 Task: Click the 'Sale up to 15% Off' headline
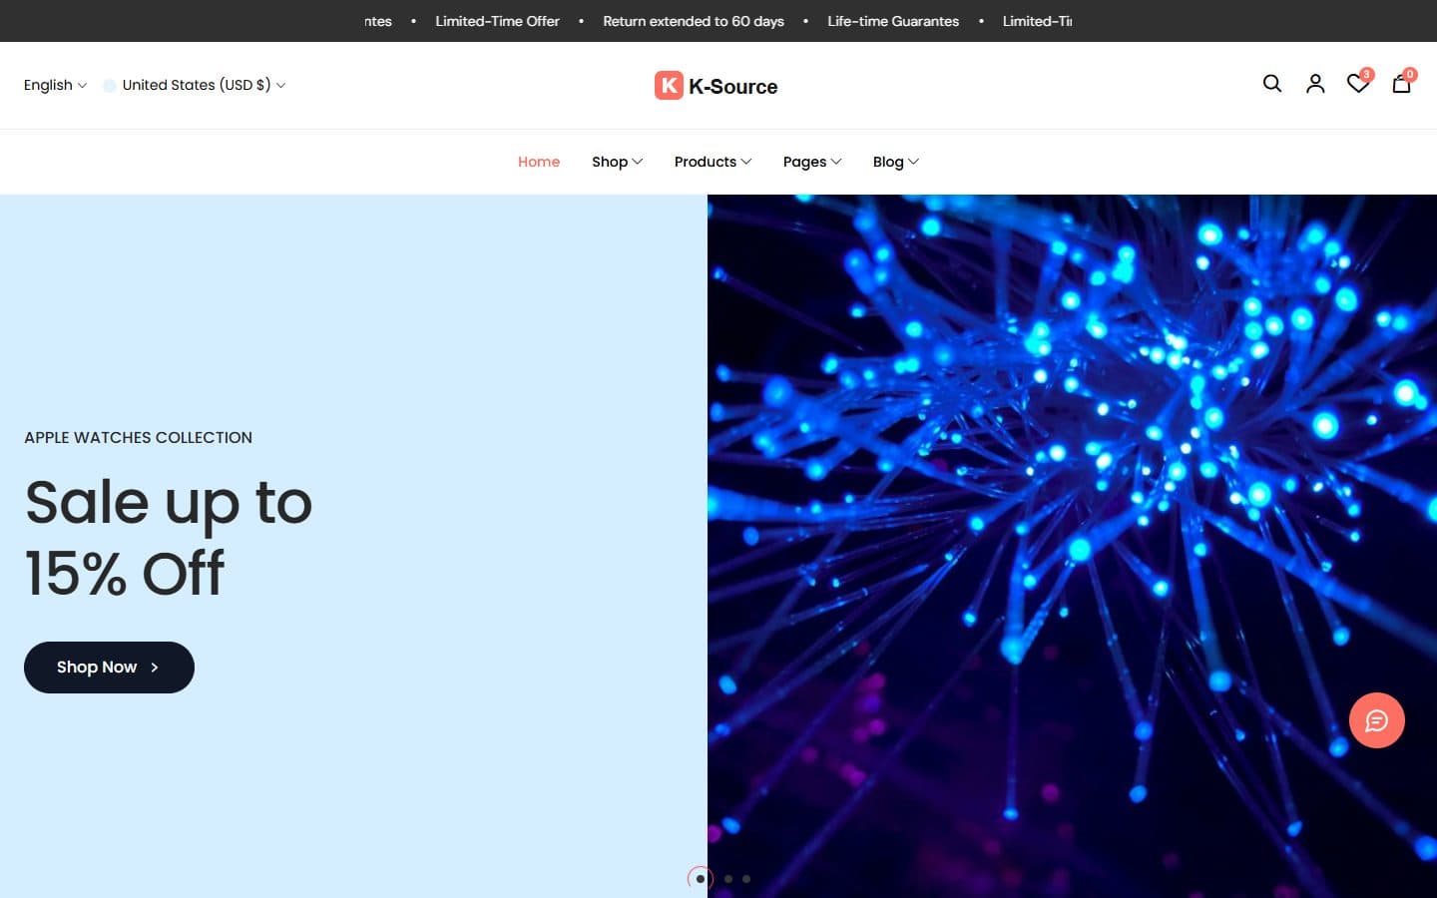[x=169, y=537]
